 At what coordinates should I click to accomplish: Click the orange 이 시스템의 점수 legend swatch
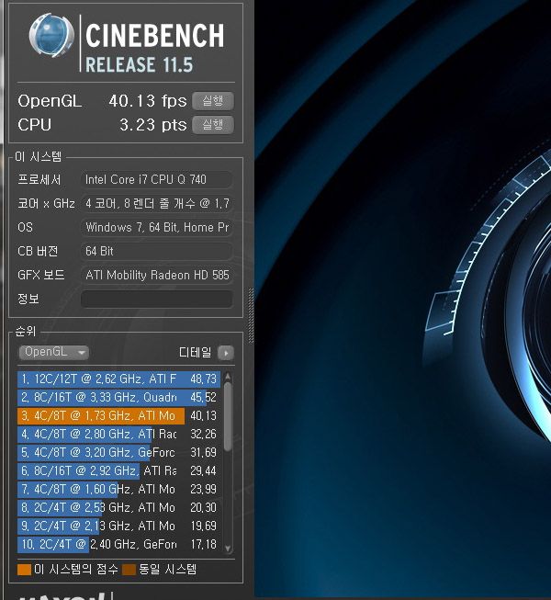24,570
